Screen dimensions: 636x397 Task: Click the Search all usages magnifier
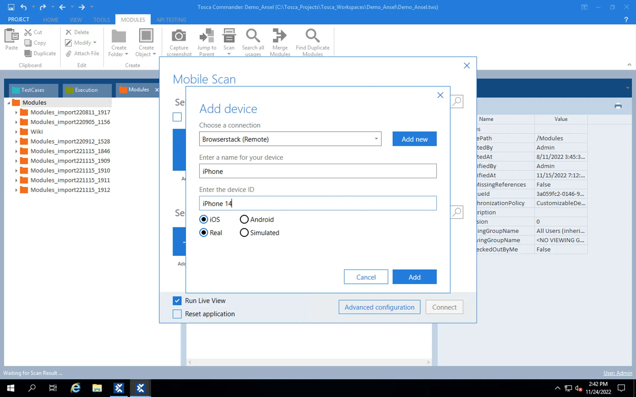(253, 36)
